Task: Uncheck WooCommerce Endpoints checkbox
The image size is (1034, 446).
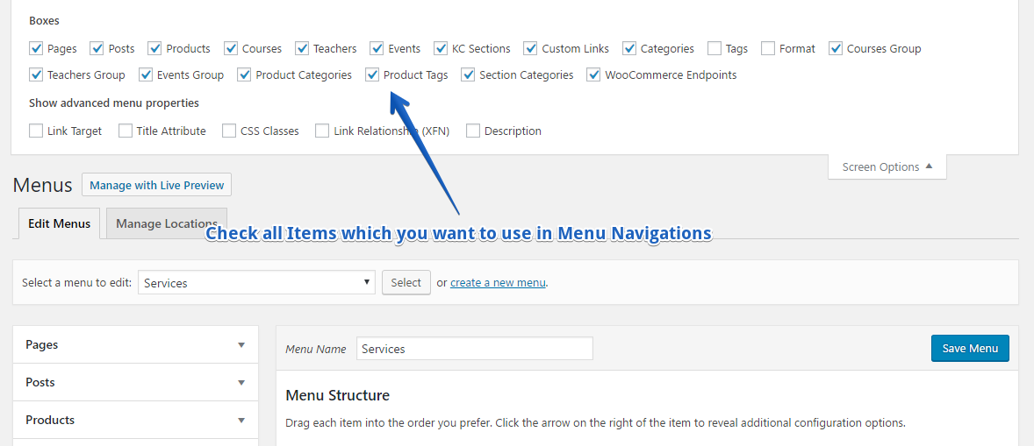Action: pos(593,75)
